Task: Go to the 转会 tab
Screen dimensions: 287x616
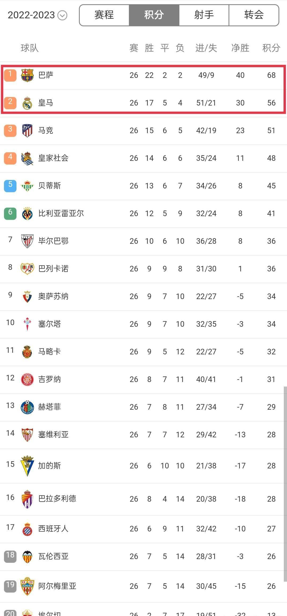Action: (254, 15)
